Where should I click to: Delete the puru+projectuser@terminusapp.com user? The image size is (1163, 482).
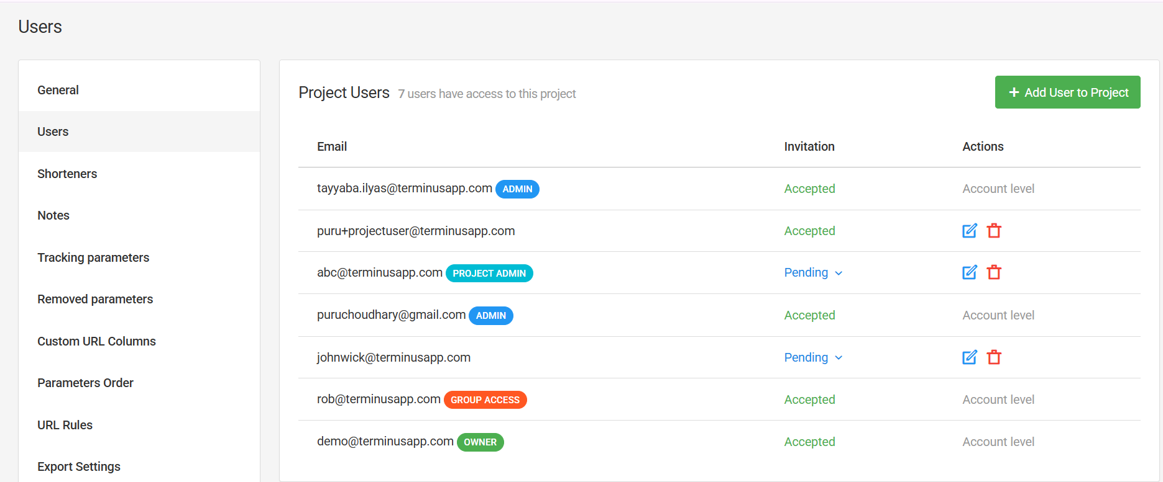click(995, 231)
